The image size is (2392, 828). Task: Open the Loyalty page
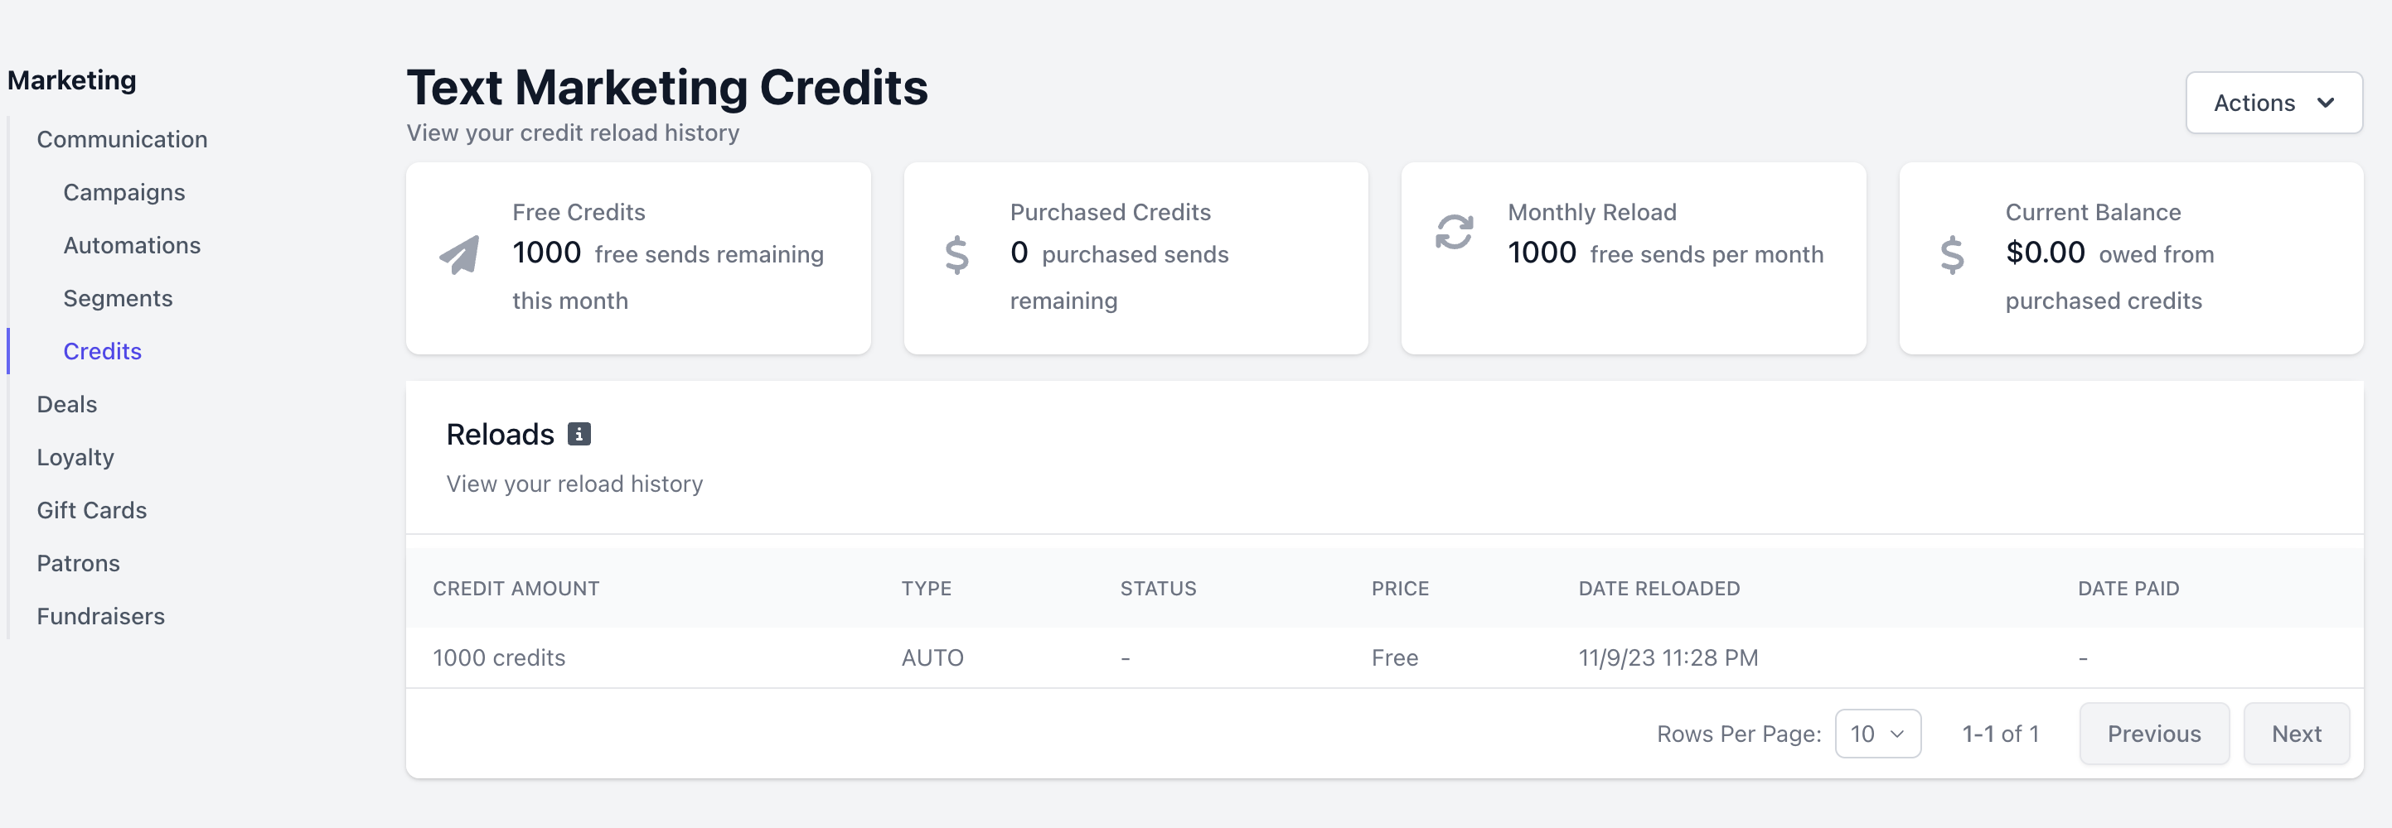(75, 457)
